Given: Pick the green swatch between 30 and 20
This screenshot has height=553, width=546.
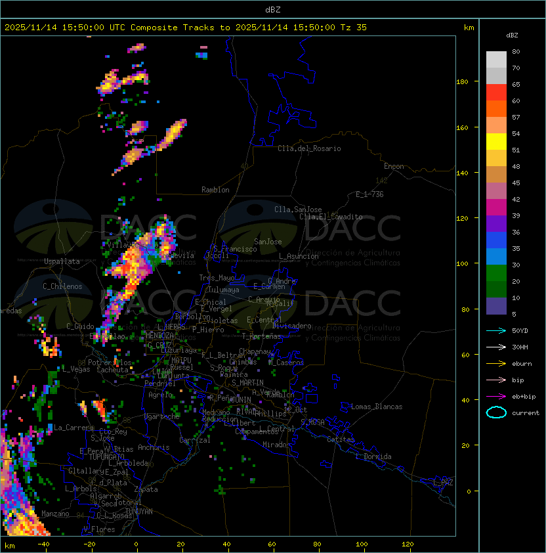Looking at the screenshot, I should click(x=496, y=273).
